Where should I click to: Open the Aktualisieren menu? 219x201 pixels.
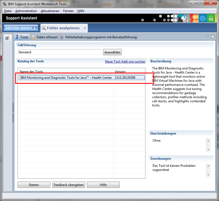tap(50, 11)
